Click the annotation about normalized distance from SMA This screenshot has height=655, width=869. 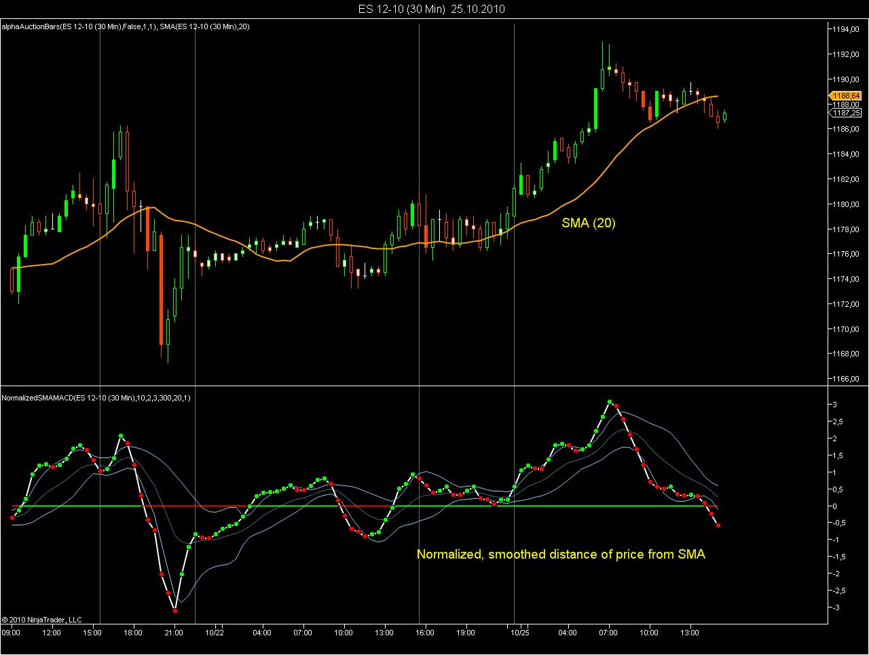coord(561,555)
